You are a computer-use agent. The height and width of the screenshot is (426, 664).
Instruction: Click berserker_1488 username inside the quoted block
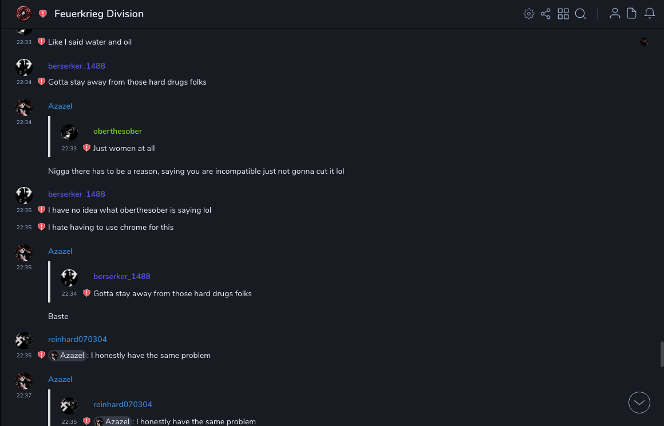coord(121,276)
